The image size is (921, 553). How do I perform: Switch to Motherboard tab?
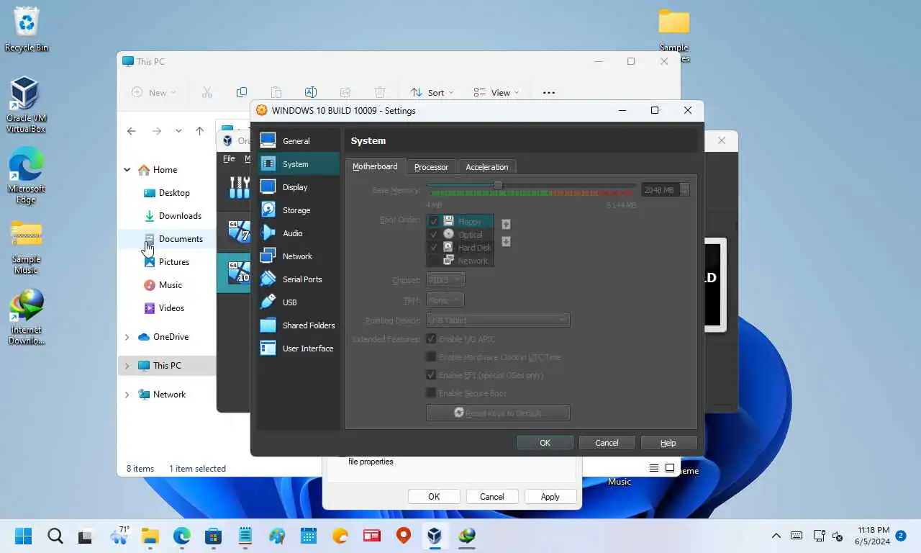[x=375, y=166]
